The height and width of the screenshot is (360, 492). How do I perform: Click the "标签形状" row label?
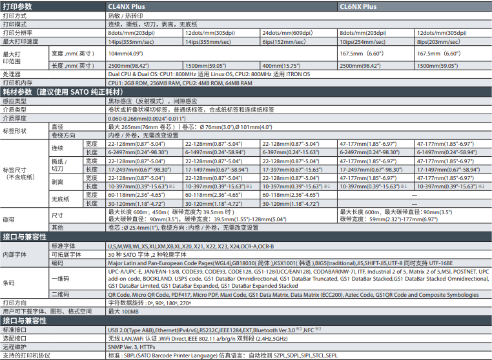tap(15, 131)
